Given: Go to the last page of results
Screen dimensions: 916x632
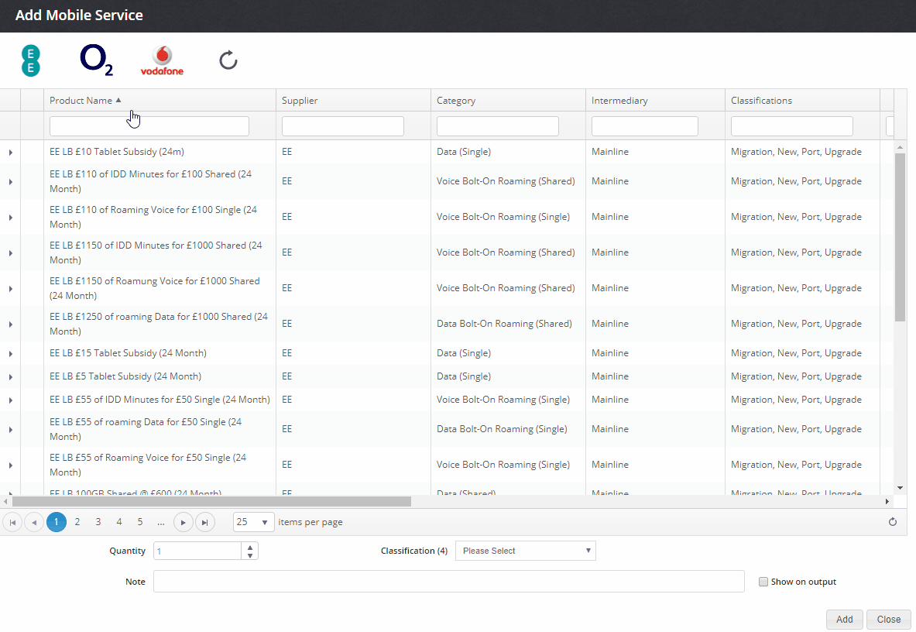Looking at the screenshot, I should (205, 522).
